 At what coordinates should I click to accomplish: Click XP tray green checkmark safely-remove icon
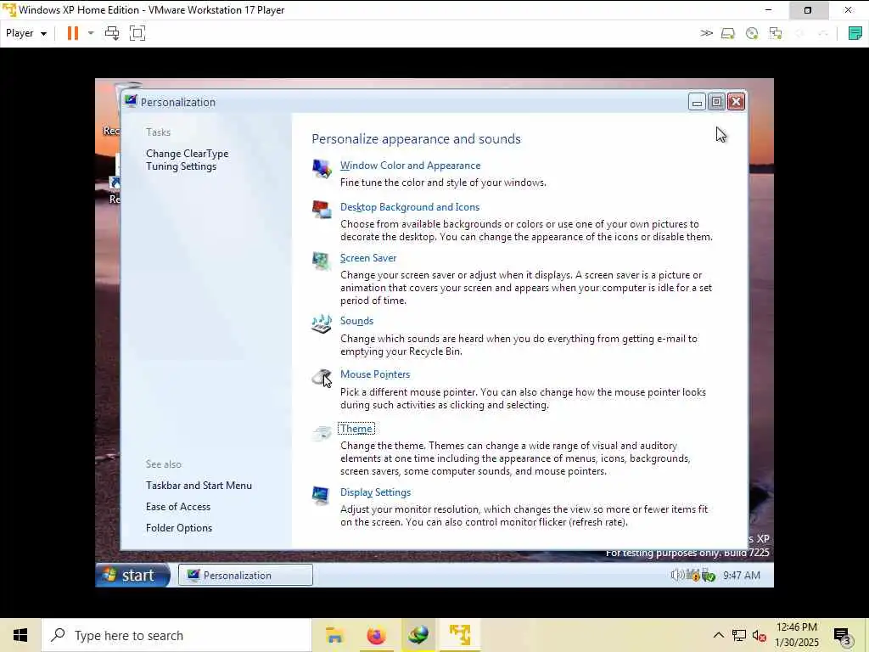pos(709,576)
